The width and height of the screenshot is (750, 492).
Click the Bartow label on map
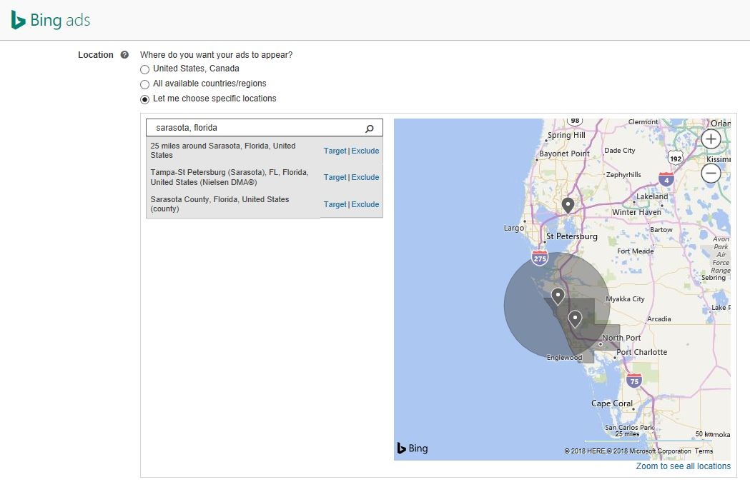click(661, 230)
